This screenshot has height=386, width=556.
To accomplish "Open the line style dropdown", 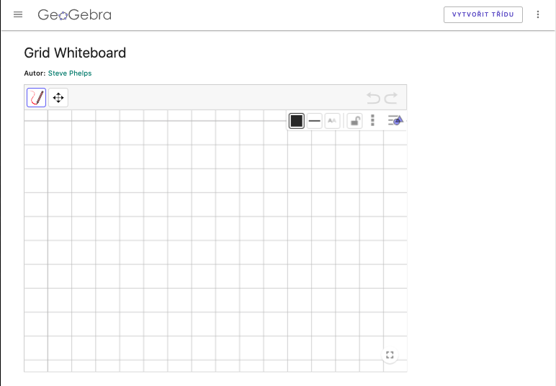I will pos(315,121).
